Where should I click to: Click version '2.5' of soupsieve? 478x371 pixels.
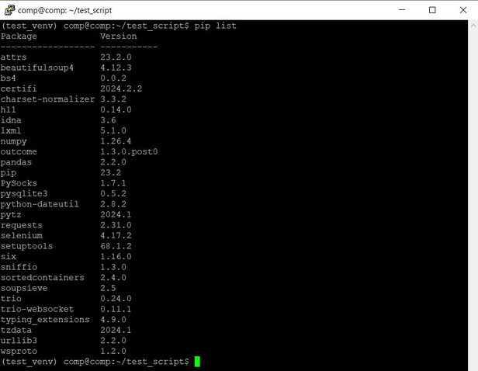coord(108,288)
